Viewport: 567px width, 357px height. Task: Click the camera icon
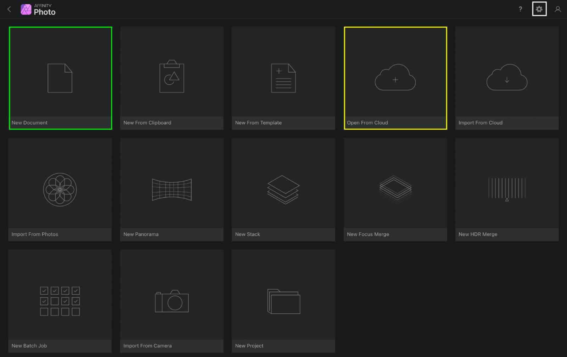click(x=172, y=301)
